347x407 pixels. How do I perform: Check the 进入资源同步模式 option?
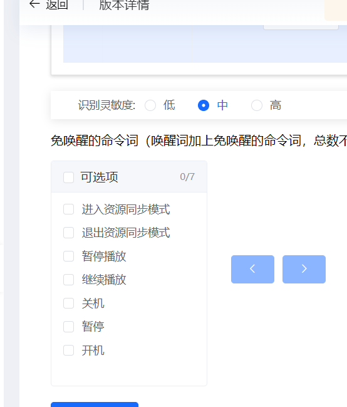pyautogui.click(x=69, y=209)
